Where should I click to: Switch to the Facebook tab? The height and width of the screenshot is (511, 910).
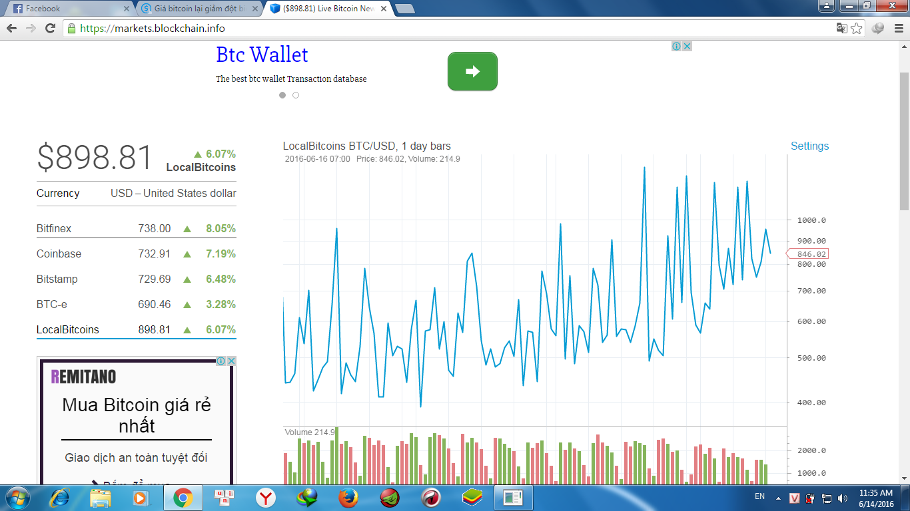pos(69,9)
